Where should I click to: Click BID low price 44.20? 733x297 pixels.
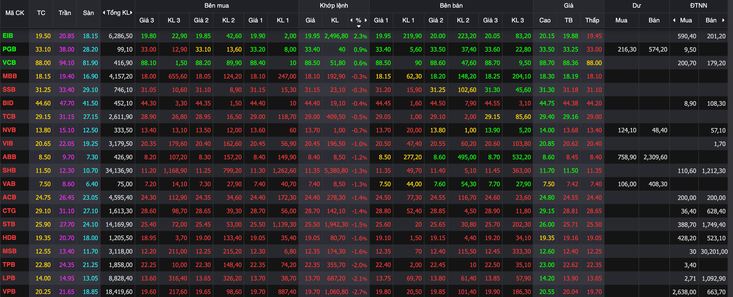594,103
